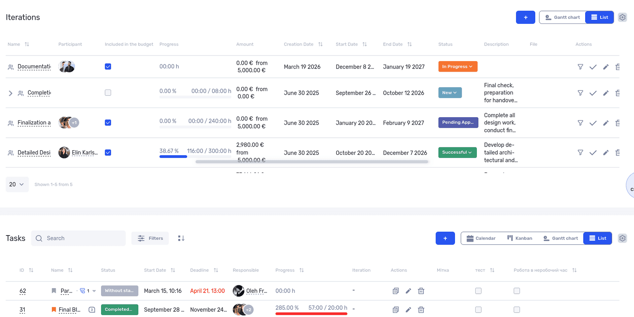
Task: Delete the Finalization iteration
Action: tap(617, 123)
